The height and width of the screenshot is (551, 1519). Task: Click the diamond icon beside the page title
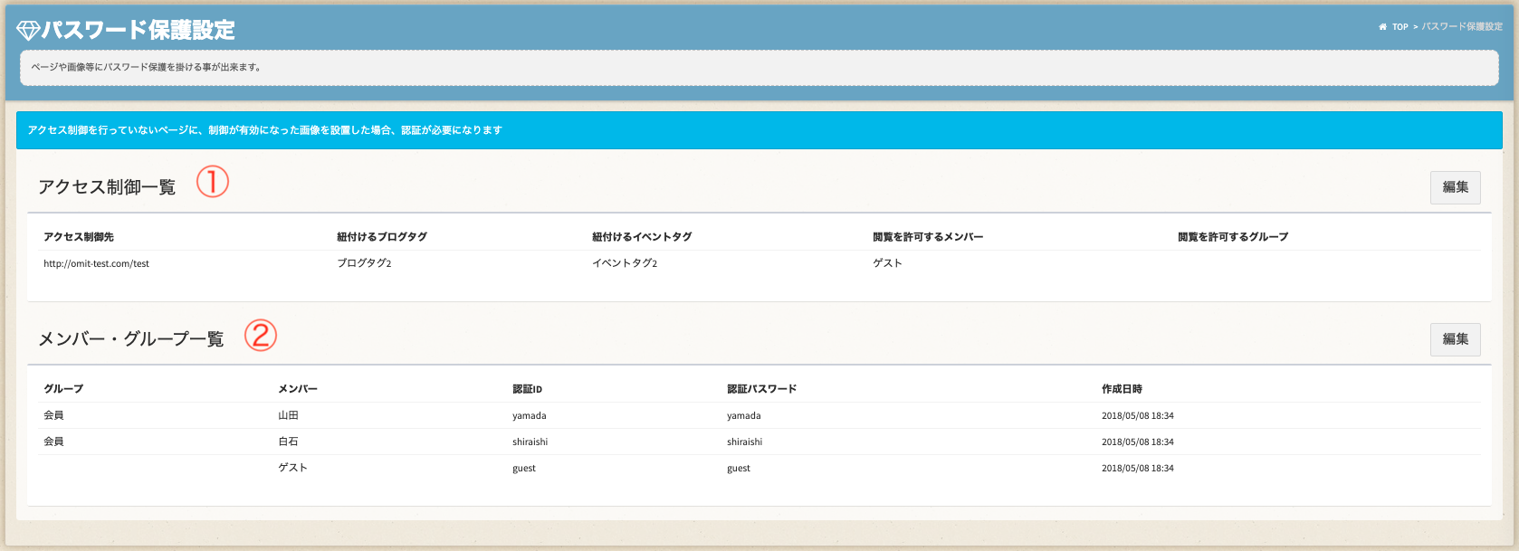[x=28, y=31]
